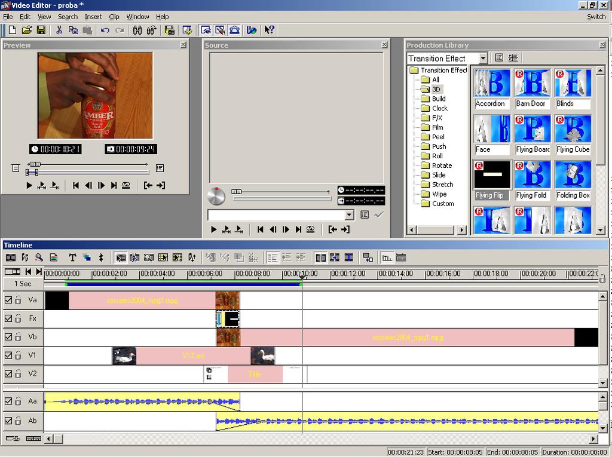Toggle the Fx track checkbox
Screen dimensions: 612x457
coord(8,318)
